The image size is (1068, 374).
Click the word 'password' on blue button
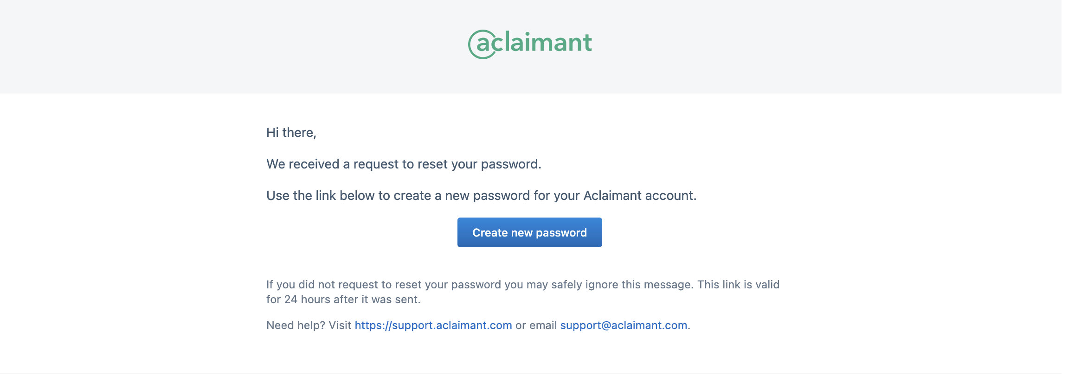561,233
